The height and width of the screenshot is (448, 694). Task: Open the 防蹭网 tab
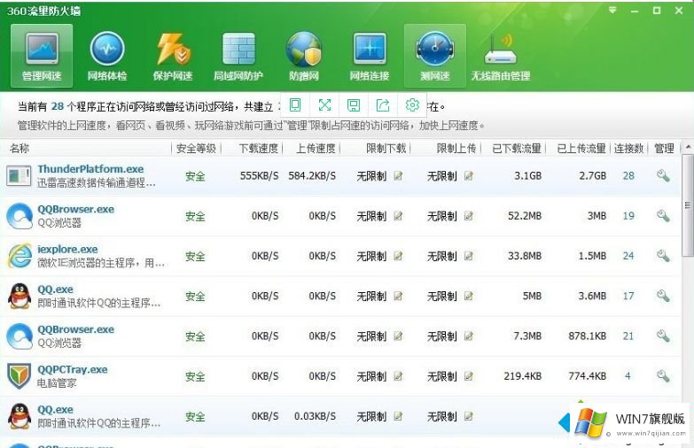304,56
